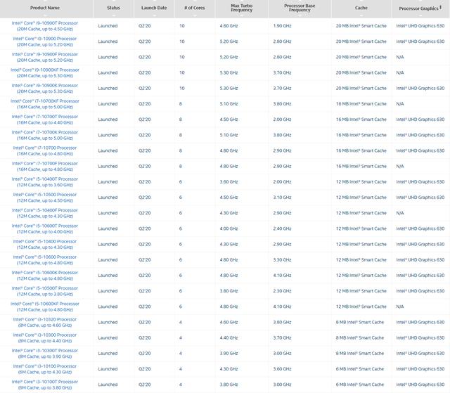The height and width of the screenshot is (393, 450).
Task: Open Intel Core i5-10400F Processor link
Action: click(x=45, y=213)
